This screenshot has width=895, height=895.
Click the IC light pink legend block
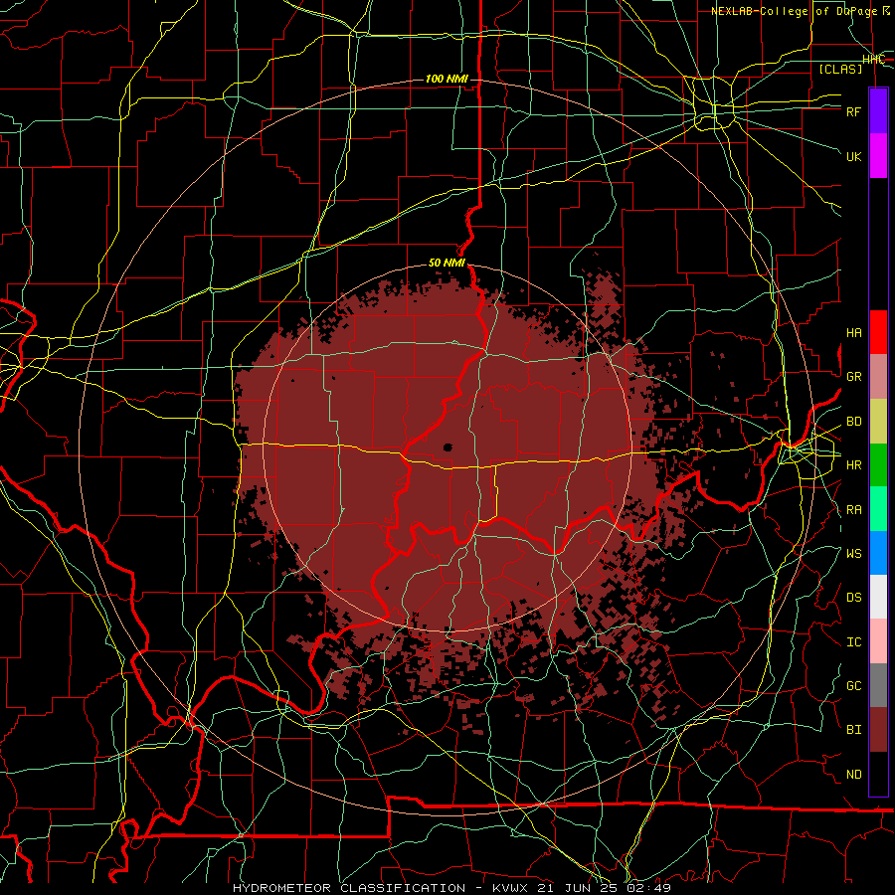[878, 641]
